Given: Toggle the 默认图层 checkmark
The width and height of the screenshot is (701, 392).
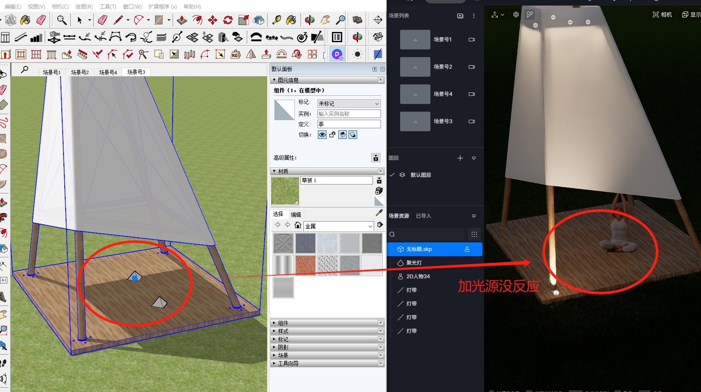Looking at the screenshot, I should point(392,175).
